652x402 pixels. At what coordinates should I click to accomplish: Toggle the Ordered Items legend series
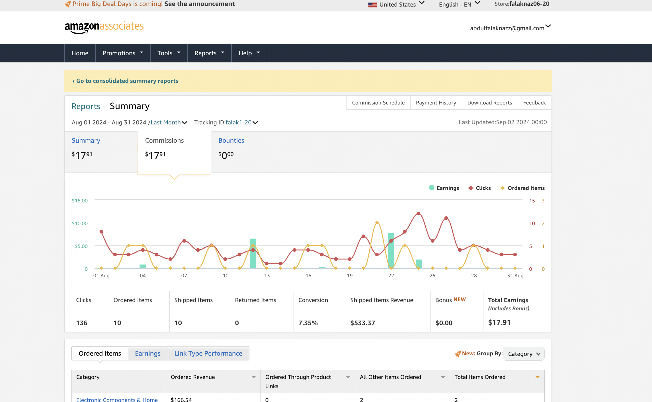(x=522, y=188)
